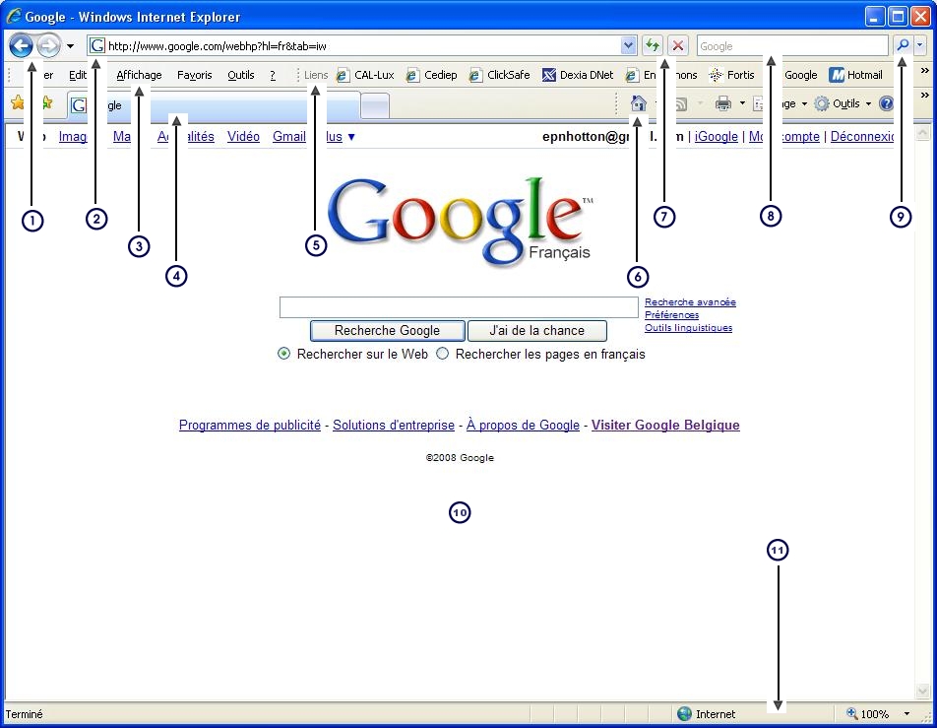Stop loading with the red X icon
Screen dimensions: 937x728
tap(677, 45)
